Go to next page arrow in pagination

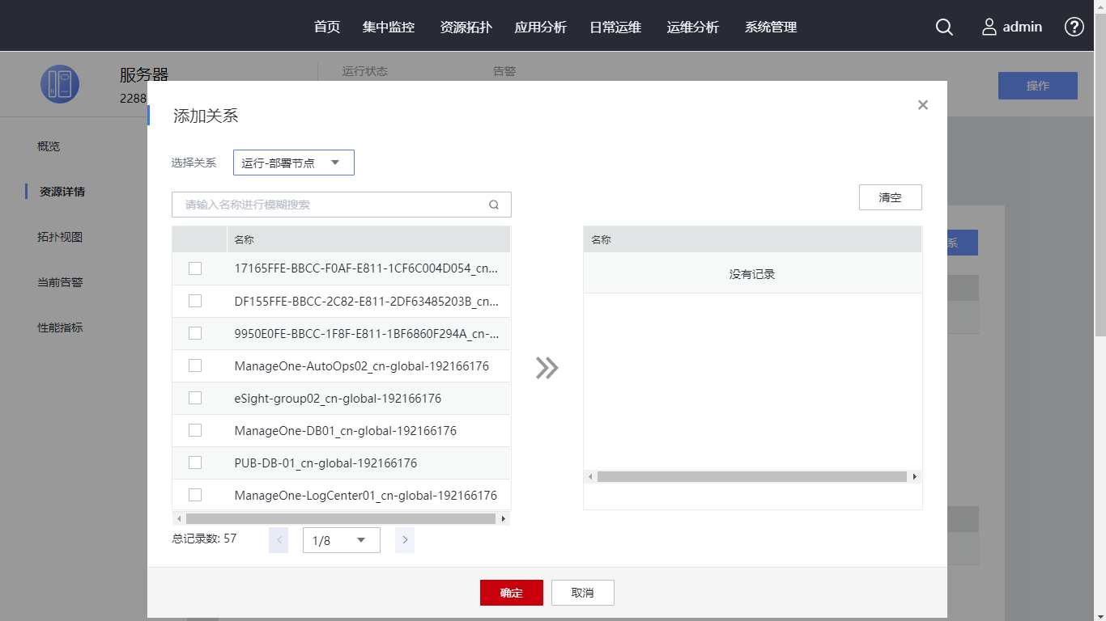coord(405,540)
